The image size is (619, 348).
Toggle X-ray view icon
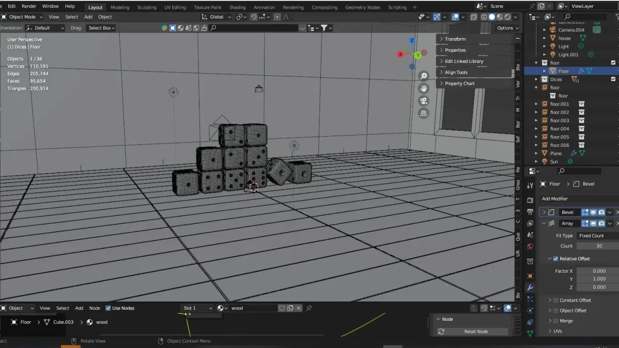(x=473, y=17)
